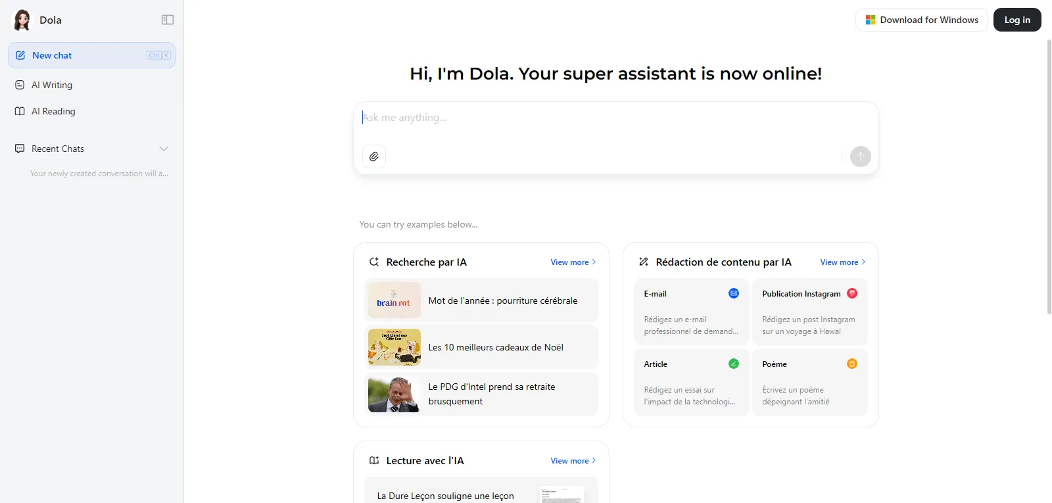Expand View more for Rédaction de contenu
Viewport: 1052px width, 503px height.
(842, 262)
